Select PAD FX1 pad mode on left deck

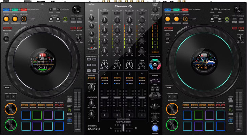33,105
